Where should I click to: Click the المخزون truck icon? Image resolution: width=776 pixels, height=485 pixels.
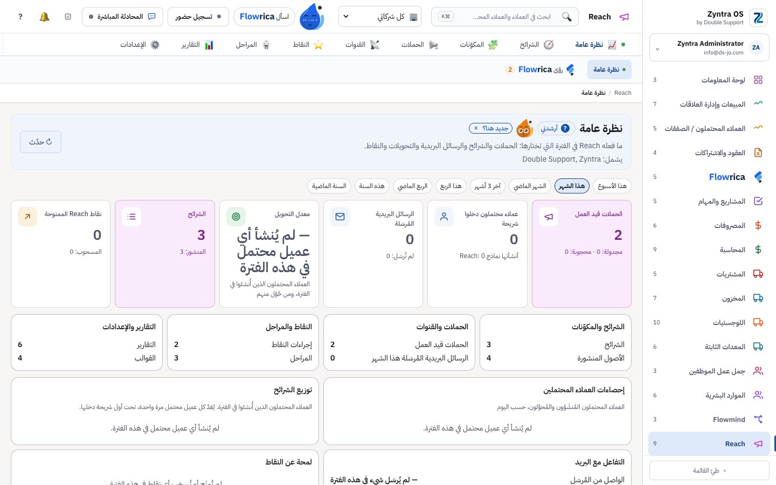(x=758, y=298)
